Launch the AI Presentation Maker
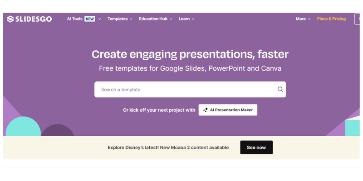 [228, 110]
